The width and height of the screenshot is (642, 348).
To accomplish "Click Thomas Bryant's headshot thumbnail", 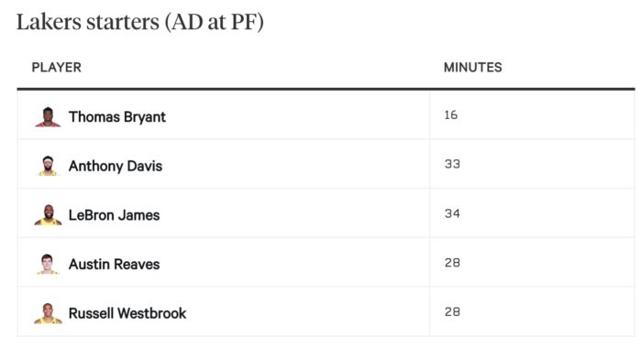I will tap(48, 117).
